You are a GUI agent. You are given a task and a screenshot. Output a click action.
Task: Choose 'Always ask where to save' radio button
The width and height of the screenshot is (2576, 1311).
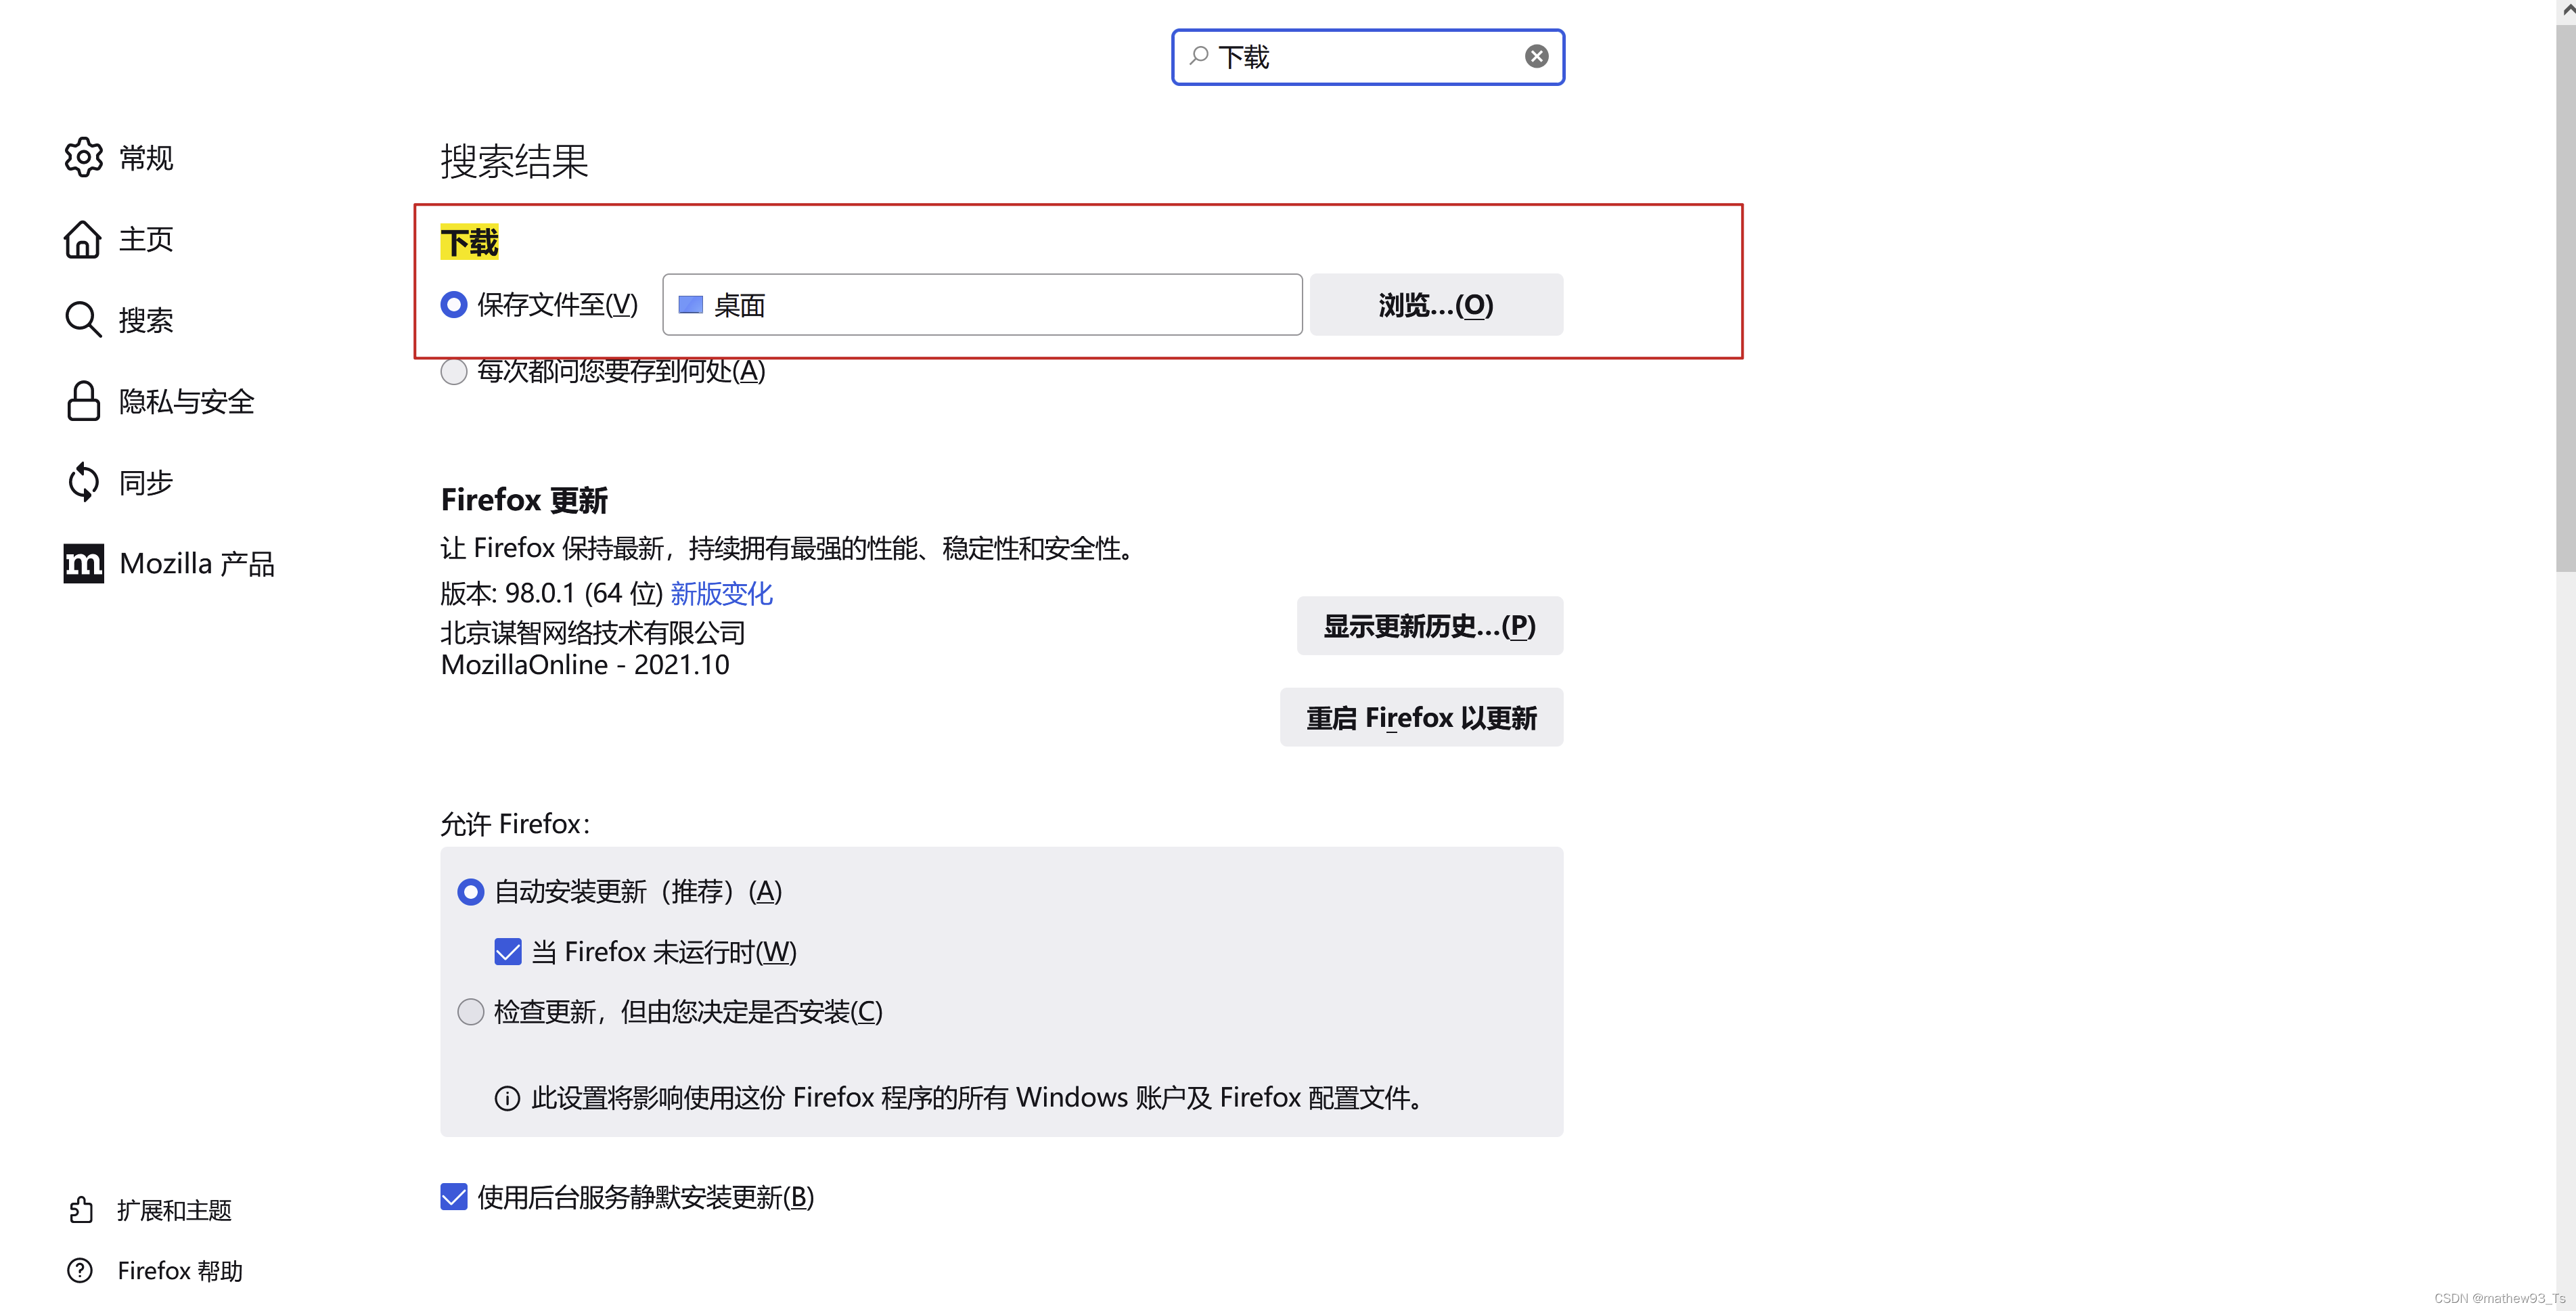(454, 372)
